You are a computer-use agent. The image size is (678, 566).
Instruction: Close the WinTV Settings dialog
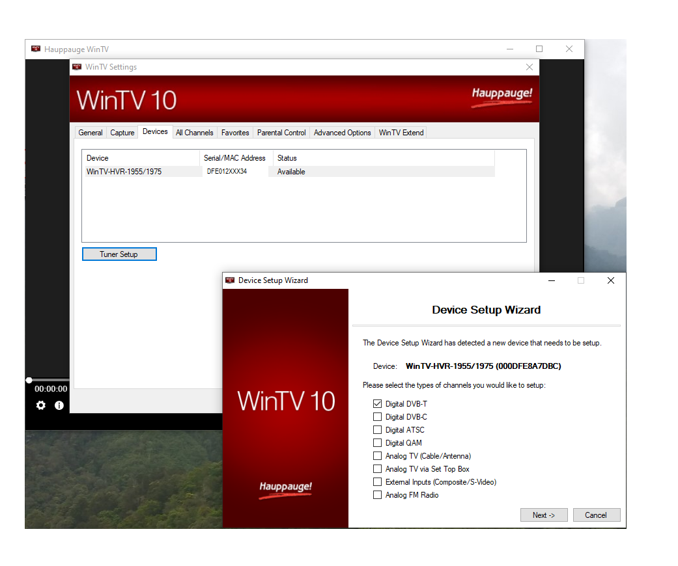529,67
